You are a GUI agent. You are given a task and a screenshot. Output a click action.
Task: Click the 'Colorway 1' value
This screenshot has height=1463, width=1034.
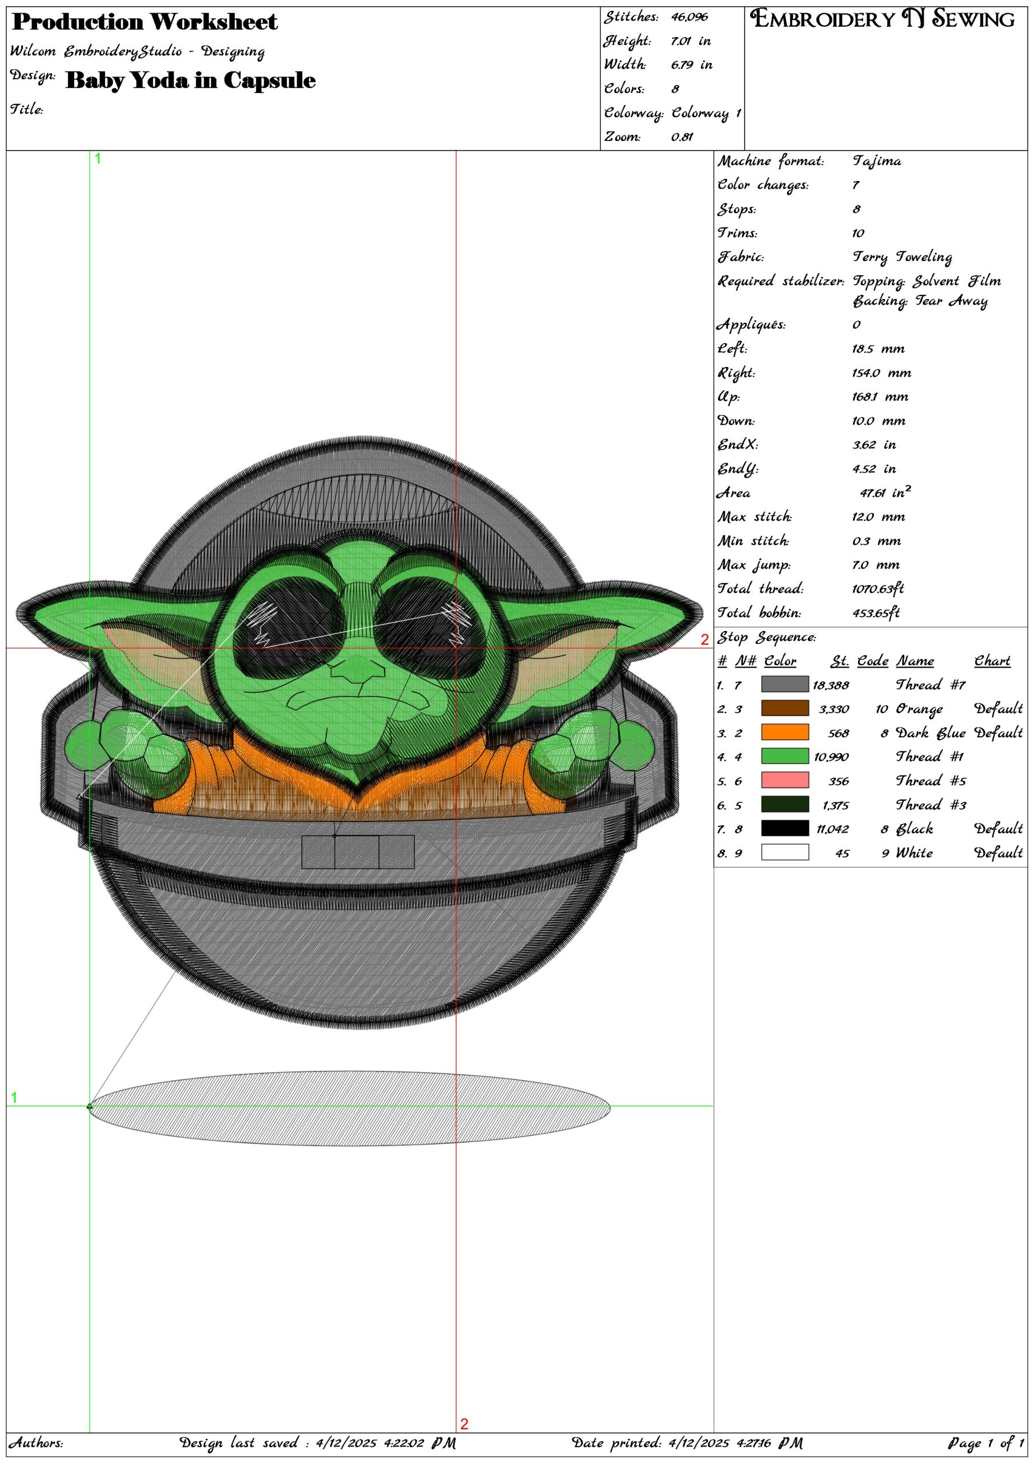coord(707,113)
